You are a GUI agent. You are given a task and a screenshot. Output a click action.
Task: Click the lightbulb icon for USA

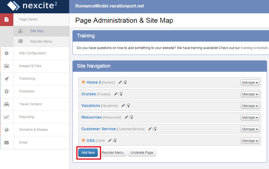pos(115,140)
